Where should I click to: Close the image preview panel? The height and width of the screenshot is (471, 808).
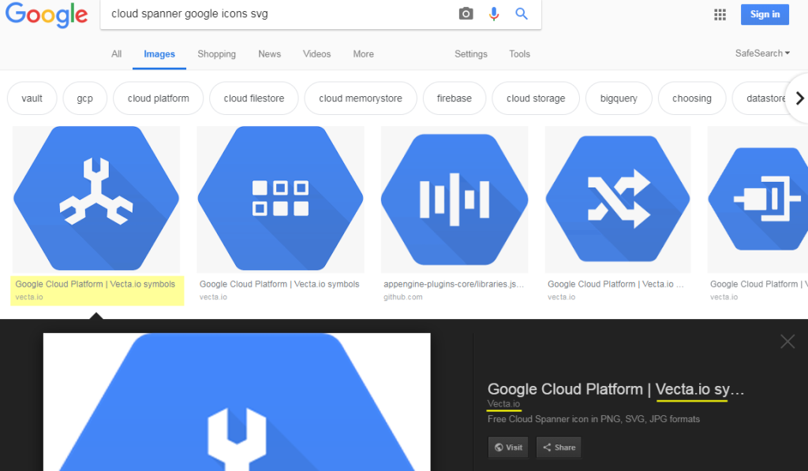coord(787,341)
